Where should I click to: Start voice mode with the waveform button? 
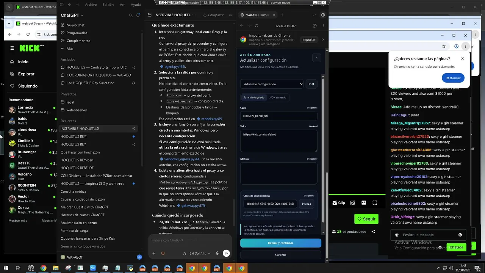click(x=226, y=253)
